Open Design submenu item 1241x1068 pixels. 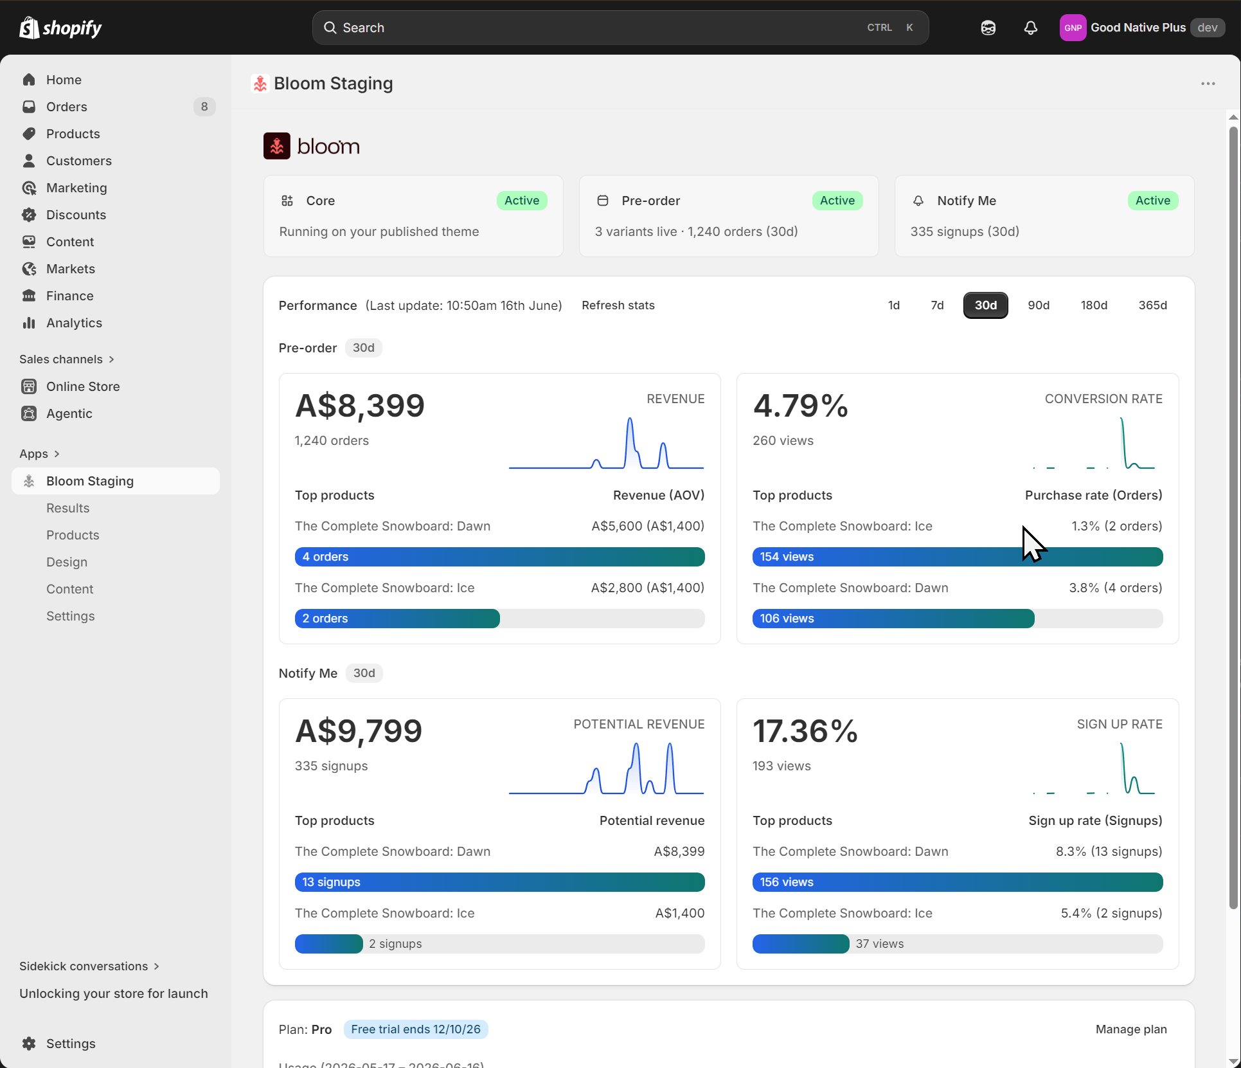point(67,562)
